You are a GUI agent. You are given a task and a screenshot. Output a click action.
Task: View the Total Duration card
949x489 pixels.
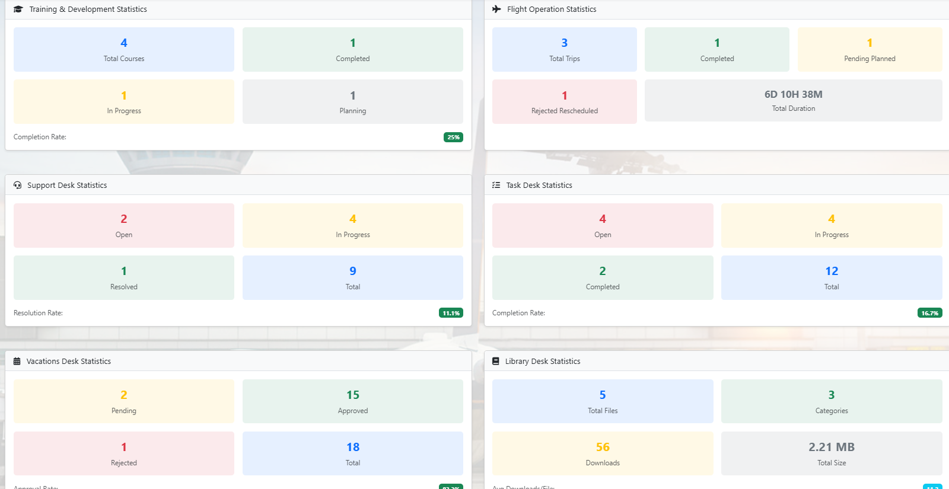coord(793,101)
